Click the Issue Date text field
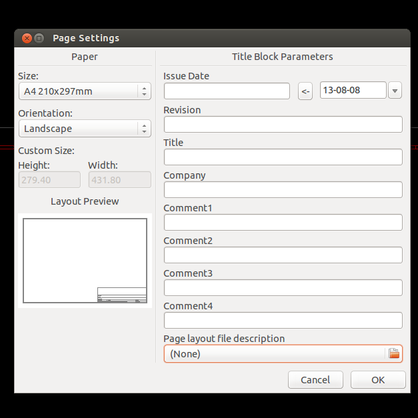This screenshot has width=418, height=418. (x=227, y=91)
